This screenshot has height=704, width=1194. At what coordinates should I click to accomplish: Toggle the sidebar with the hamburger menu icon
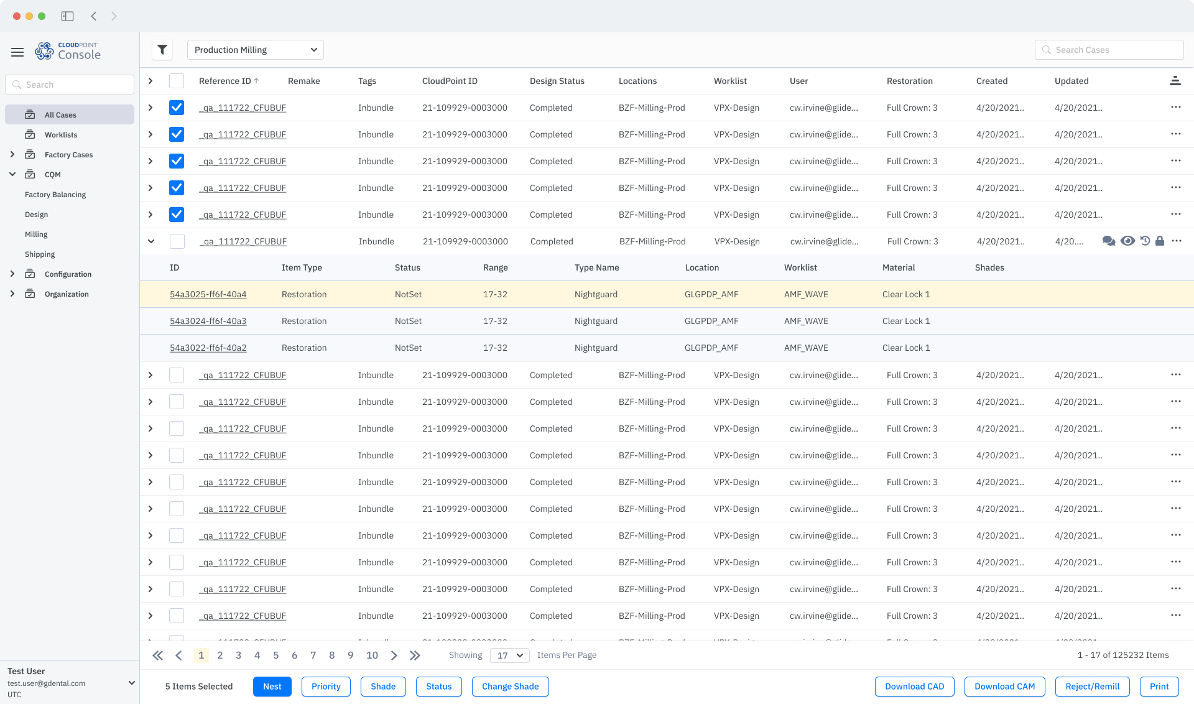[x=17, y=52]
